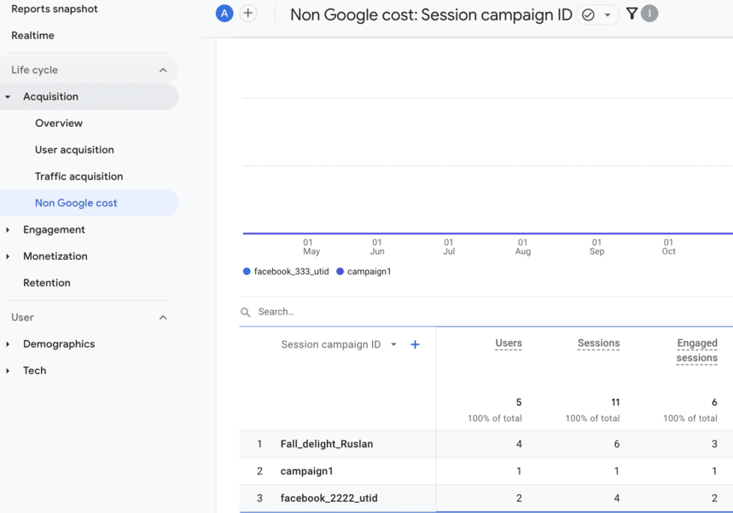Switch to the Realtime report

pyautogui.click(x=34, y=35)
